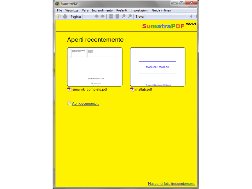Image resolution: width=252 pixels, height=189 pixels.
Task: Click the zoom out magnifier icon
Action: [x=123, y=16]
